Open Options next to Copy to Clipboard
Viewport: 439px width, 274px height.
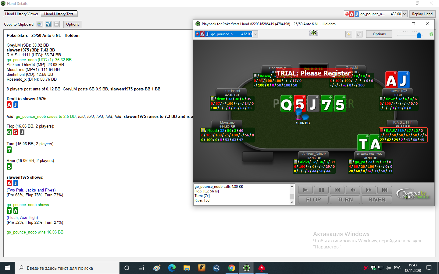coord(73,24)
